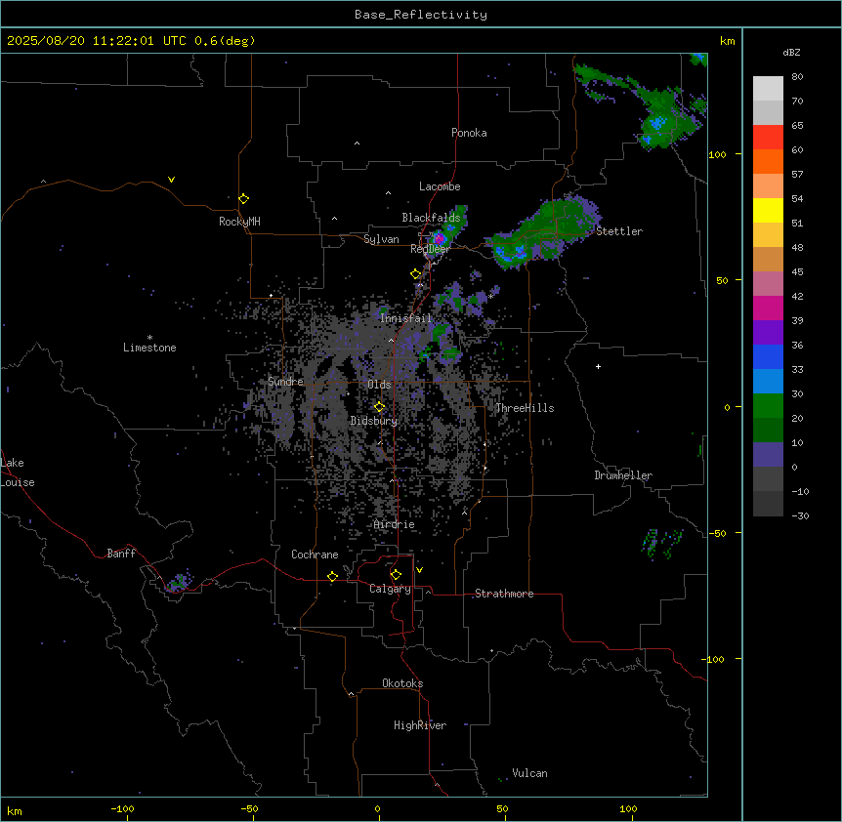842x822 pixels.
Task: Pick the magenta 39-42 dBZ swatch
Action: [x=768, y=308]
